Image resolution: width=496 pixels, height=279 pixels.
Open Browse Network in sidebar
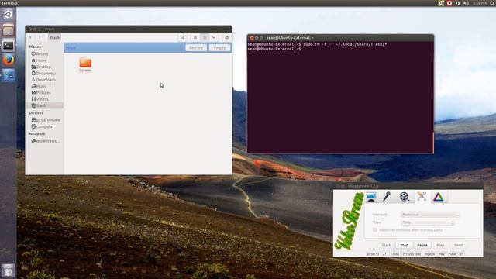click(46, 141)
